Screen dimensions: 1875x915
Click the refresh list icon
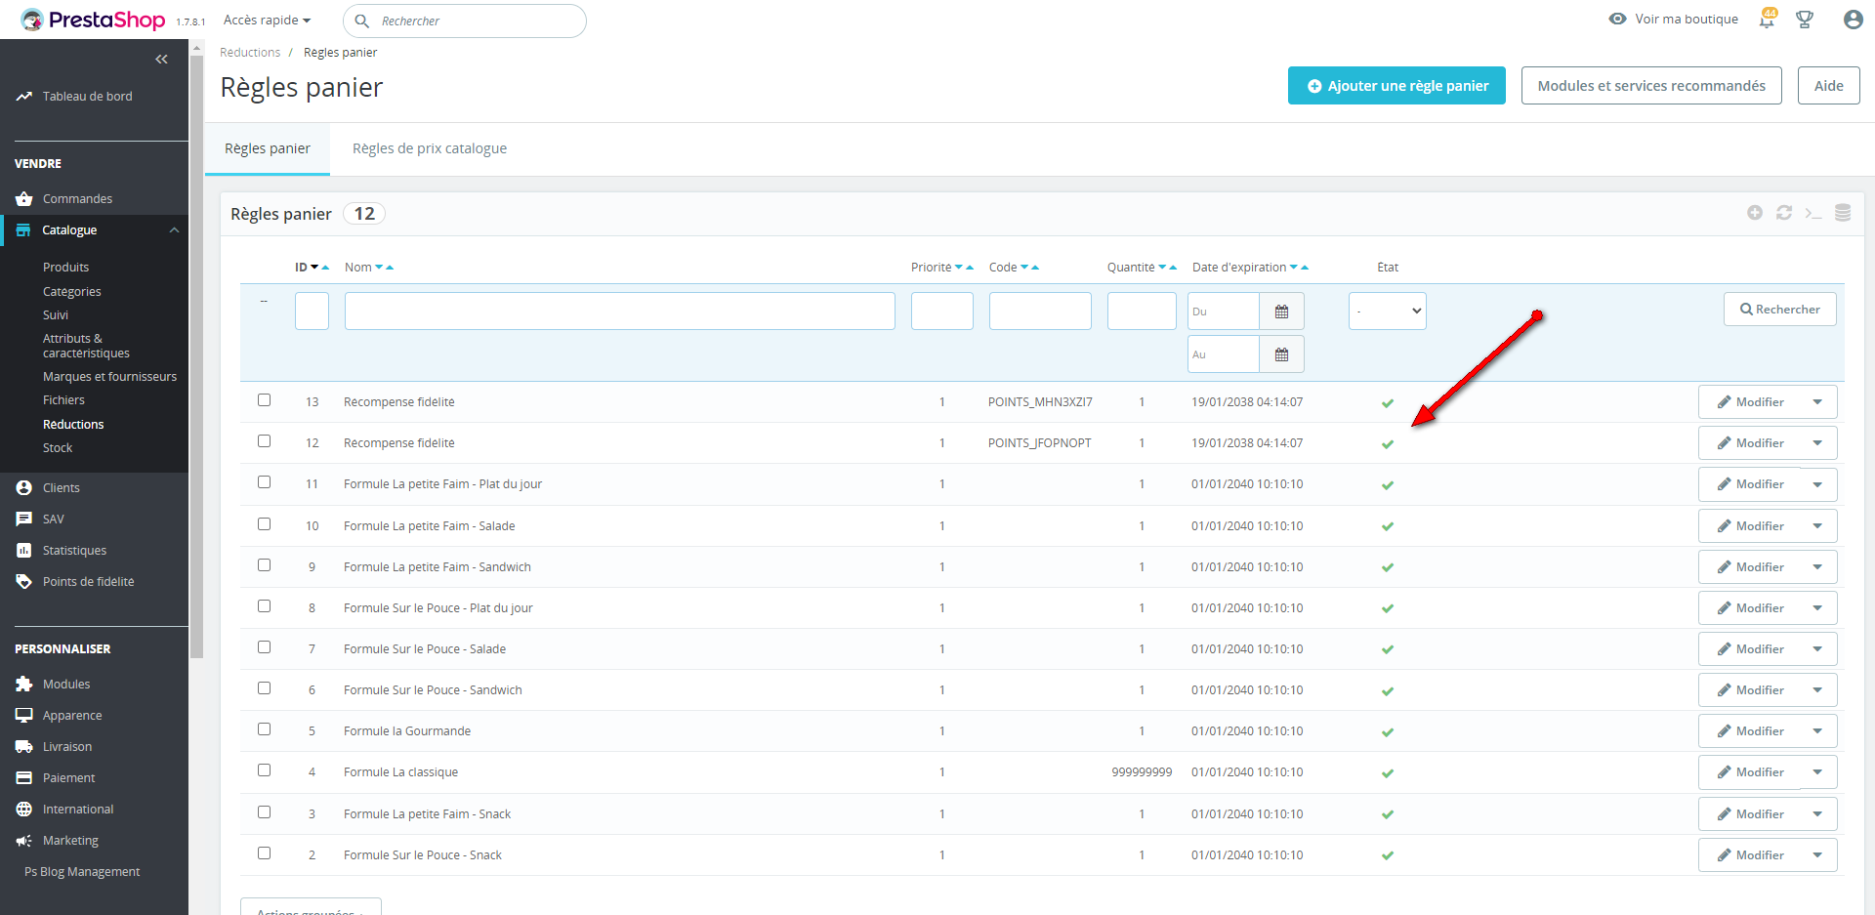point(1784,213)
